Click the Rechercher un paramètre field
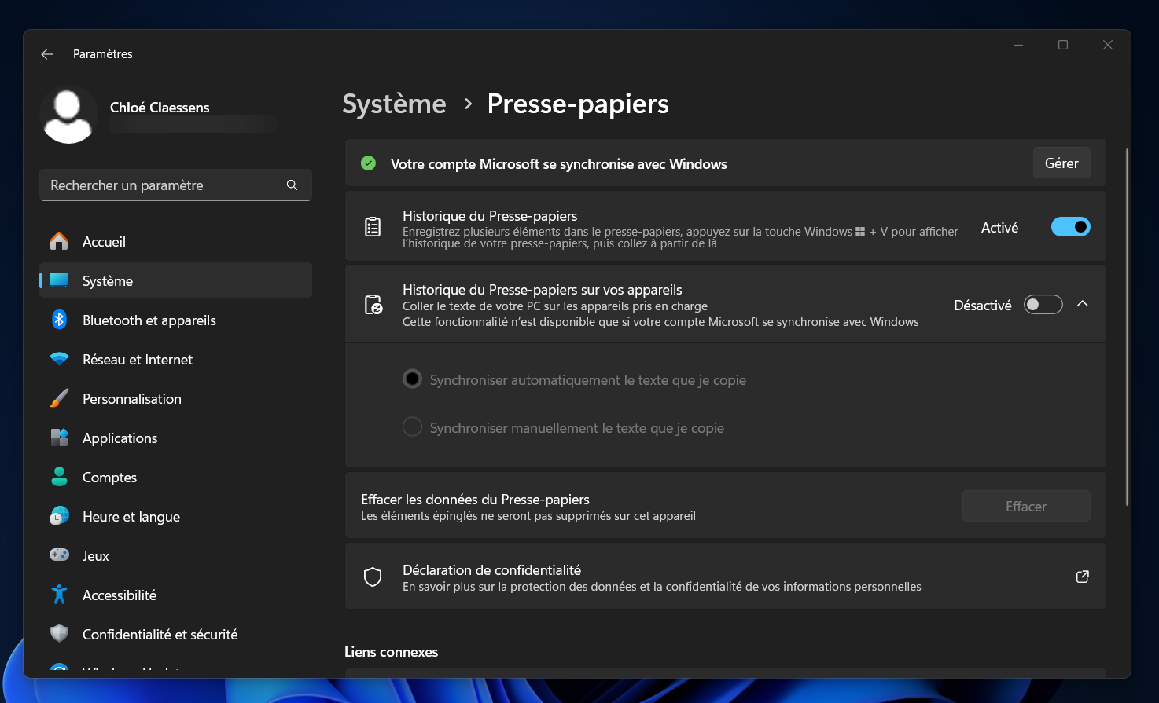The width and height of the screenshot is (1159, 703). click(175, 185)
